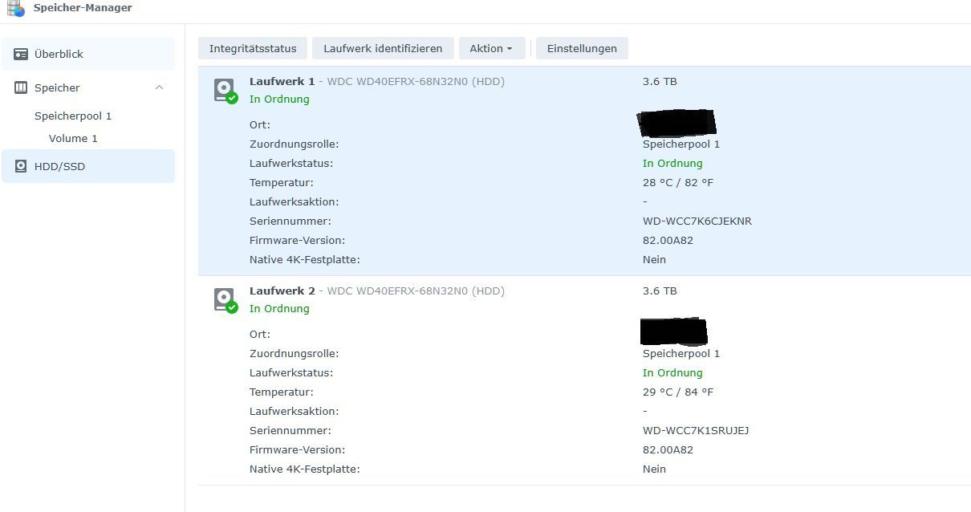The height and width of the screenshot is (512, 971).
Task: Click the Integritätsstatus button
Action: tap(253, 48)
